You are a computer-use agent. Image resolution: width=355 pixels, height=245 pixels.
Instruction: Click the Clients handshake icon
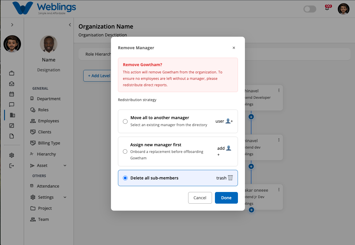(33, 132)
